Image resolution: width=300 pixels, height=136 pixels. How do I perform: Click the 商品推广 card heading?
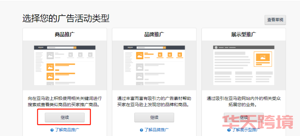tap(65, 34)
